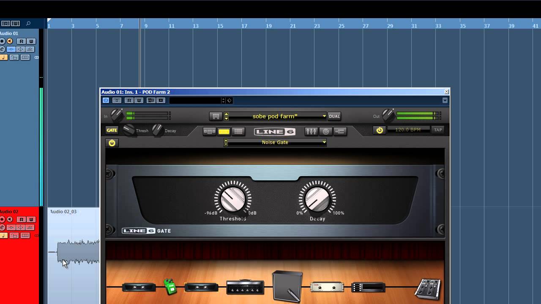The image size is (541, 304).
Task: Click bar 21 on the timeline ruler
Action: tap(293, 26)
